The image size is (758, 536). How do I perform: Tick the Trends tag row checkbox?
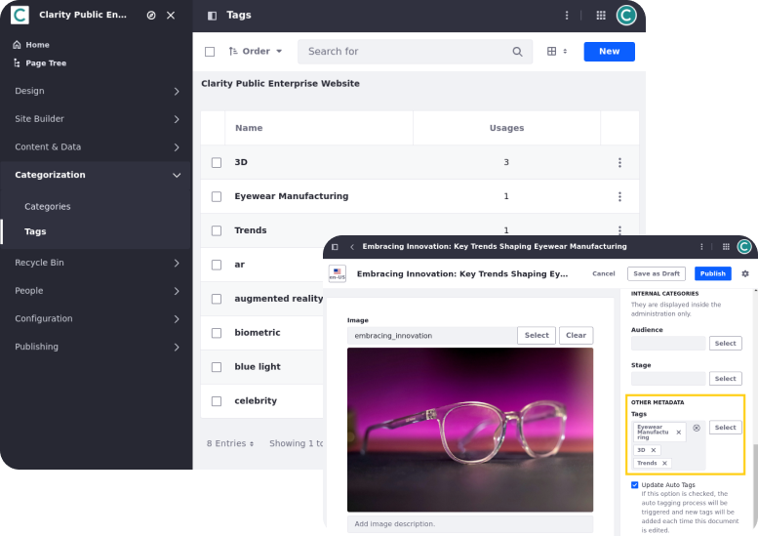coord(217,230)
